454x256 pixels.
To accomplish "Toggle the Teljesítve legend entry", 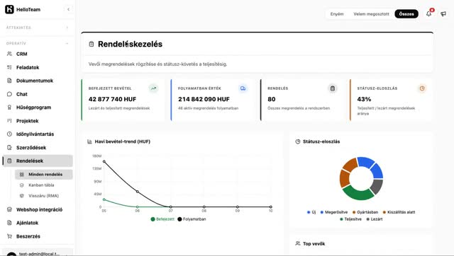I will point(350,219).
